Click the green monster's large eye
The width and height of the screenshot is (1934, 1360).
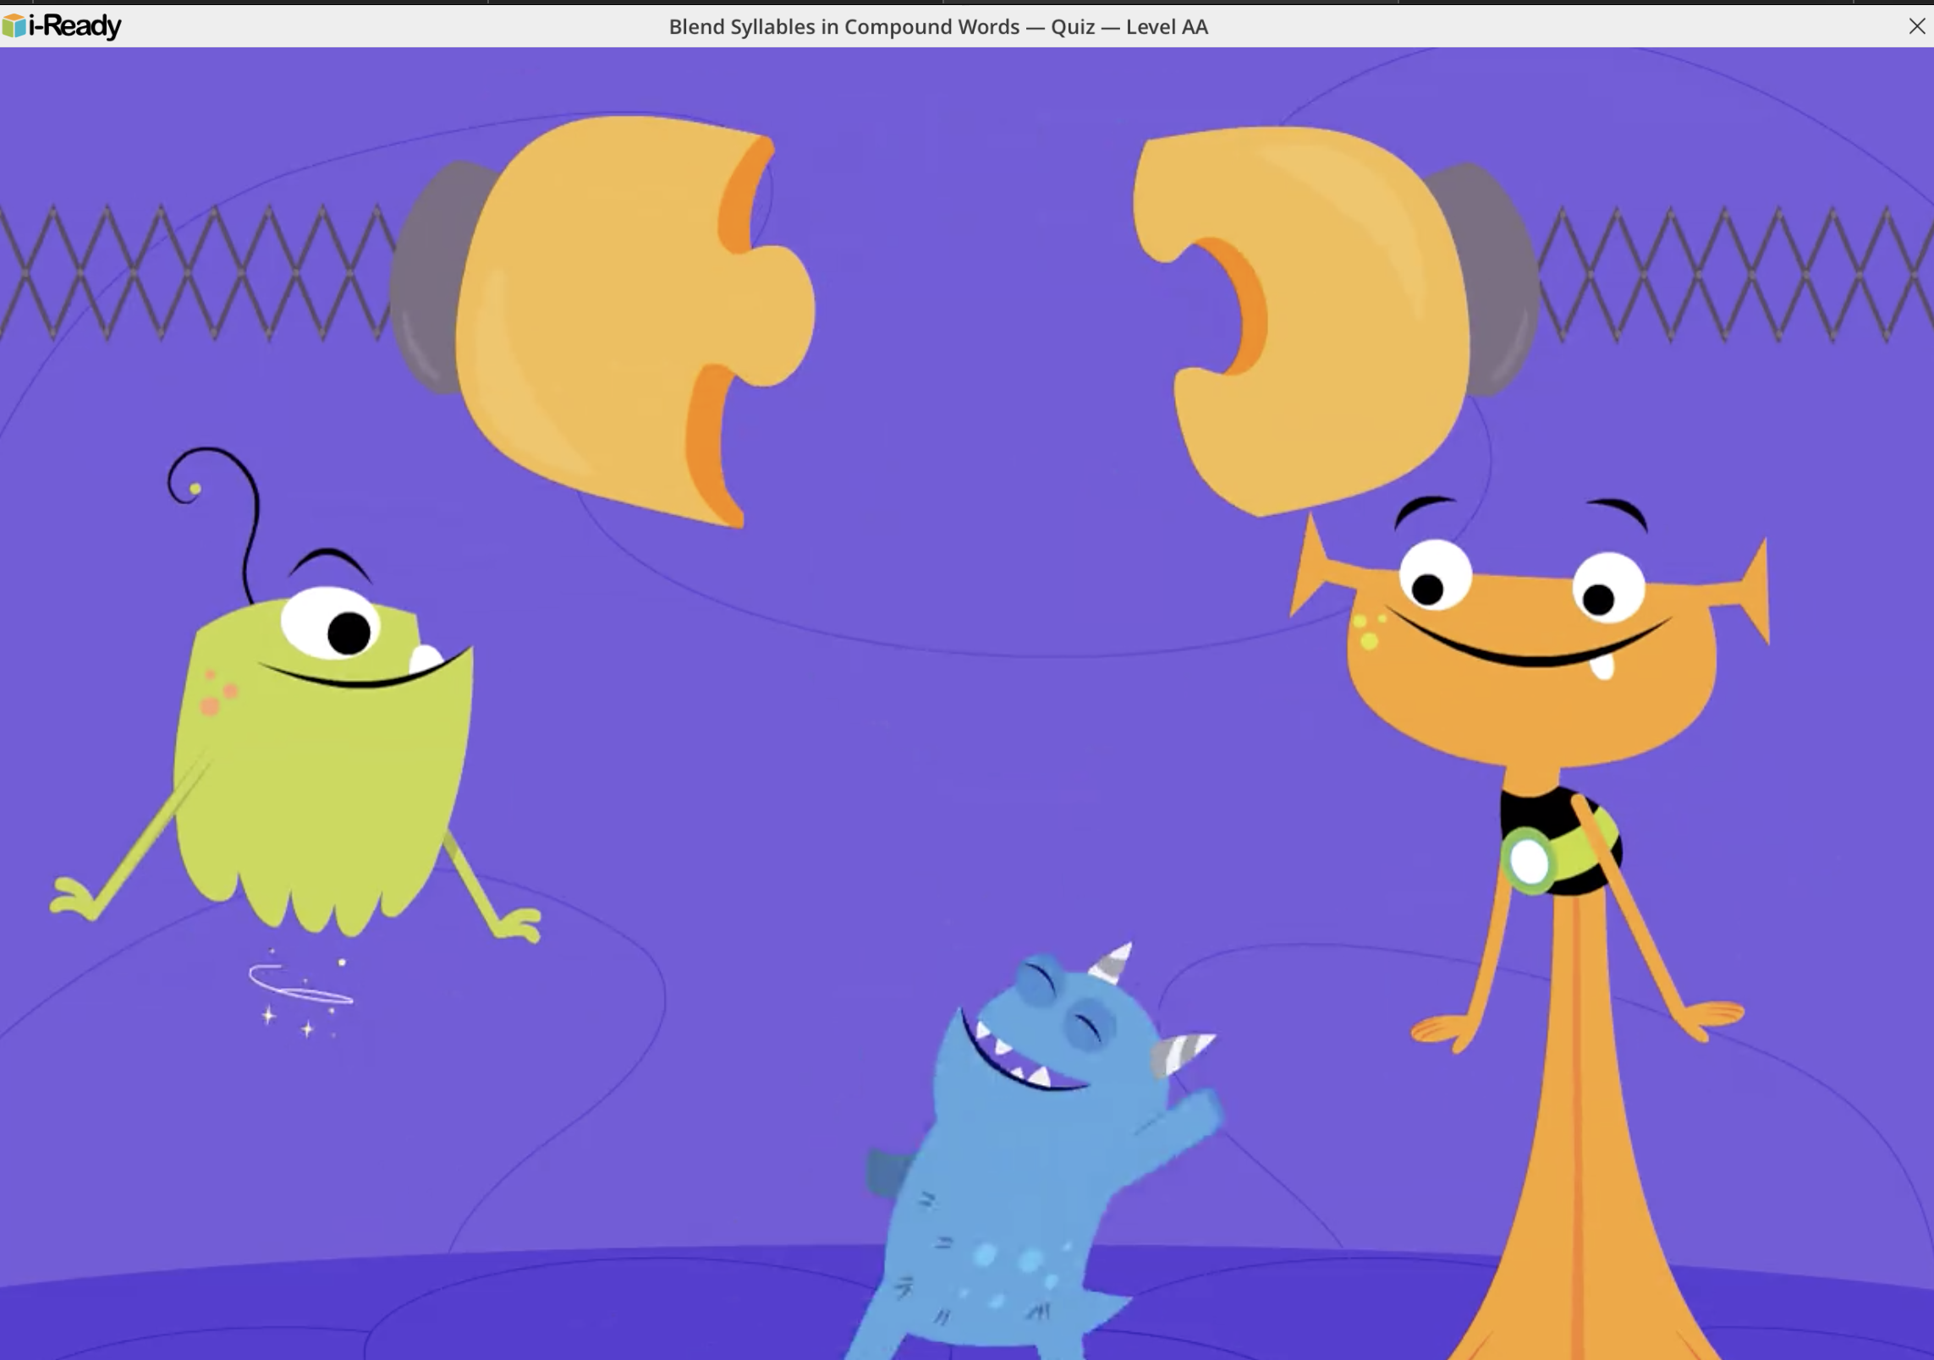332,623
